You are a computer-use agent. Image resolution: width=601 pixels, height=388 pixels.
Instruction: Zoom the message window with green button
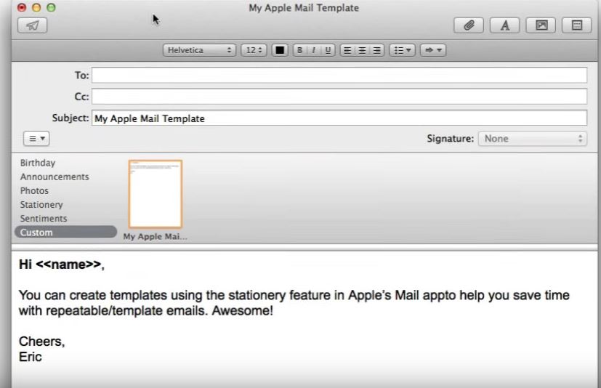pos(51,8)
